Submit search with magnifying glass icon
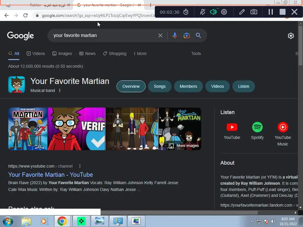 [x=198, y=35]
